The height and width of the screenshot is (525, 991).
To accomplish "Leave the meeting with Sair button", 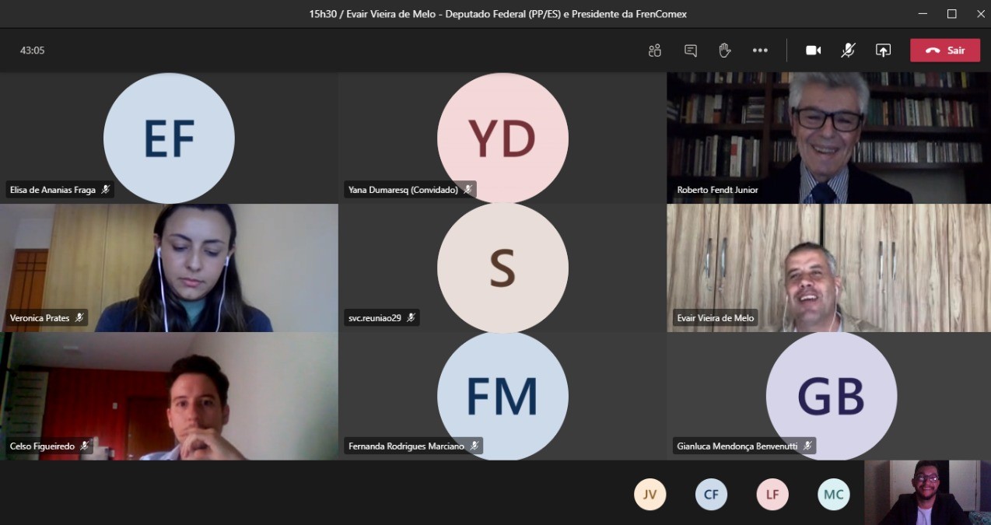I will 945,51.
